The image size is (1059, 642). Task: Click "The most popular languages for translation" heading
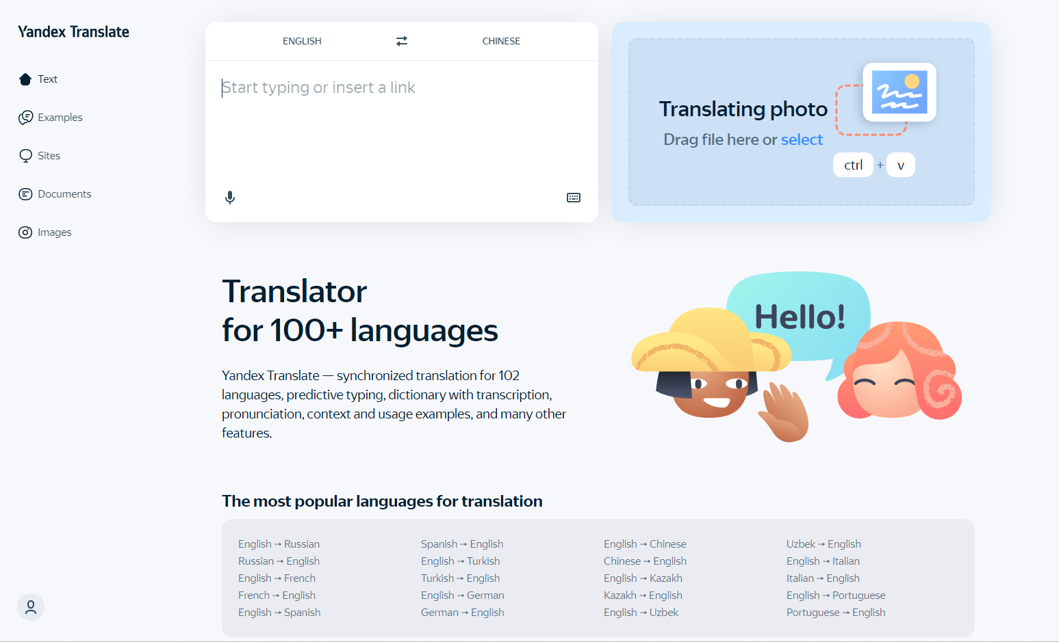(x=382, y=501)
